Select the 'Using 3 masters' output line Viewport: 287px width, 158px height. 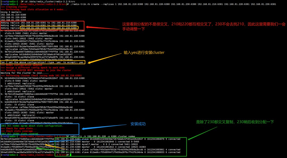pyautogui.click(x=10, y=12)
